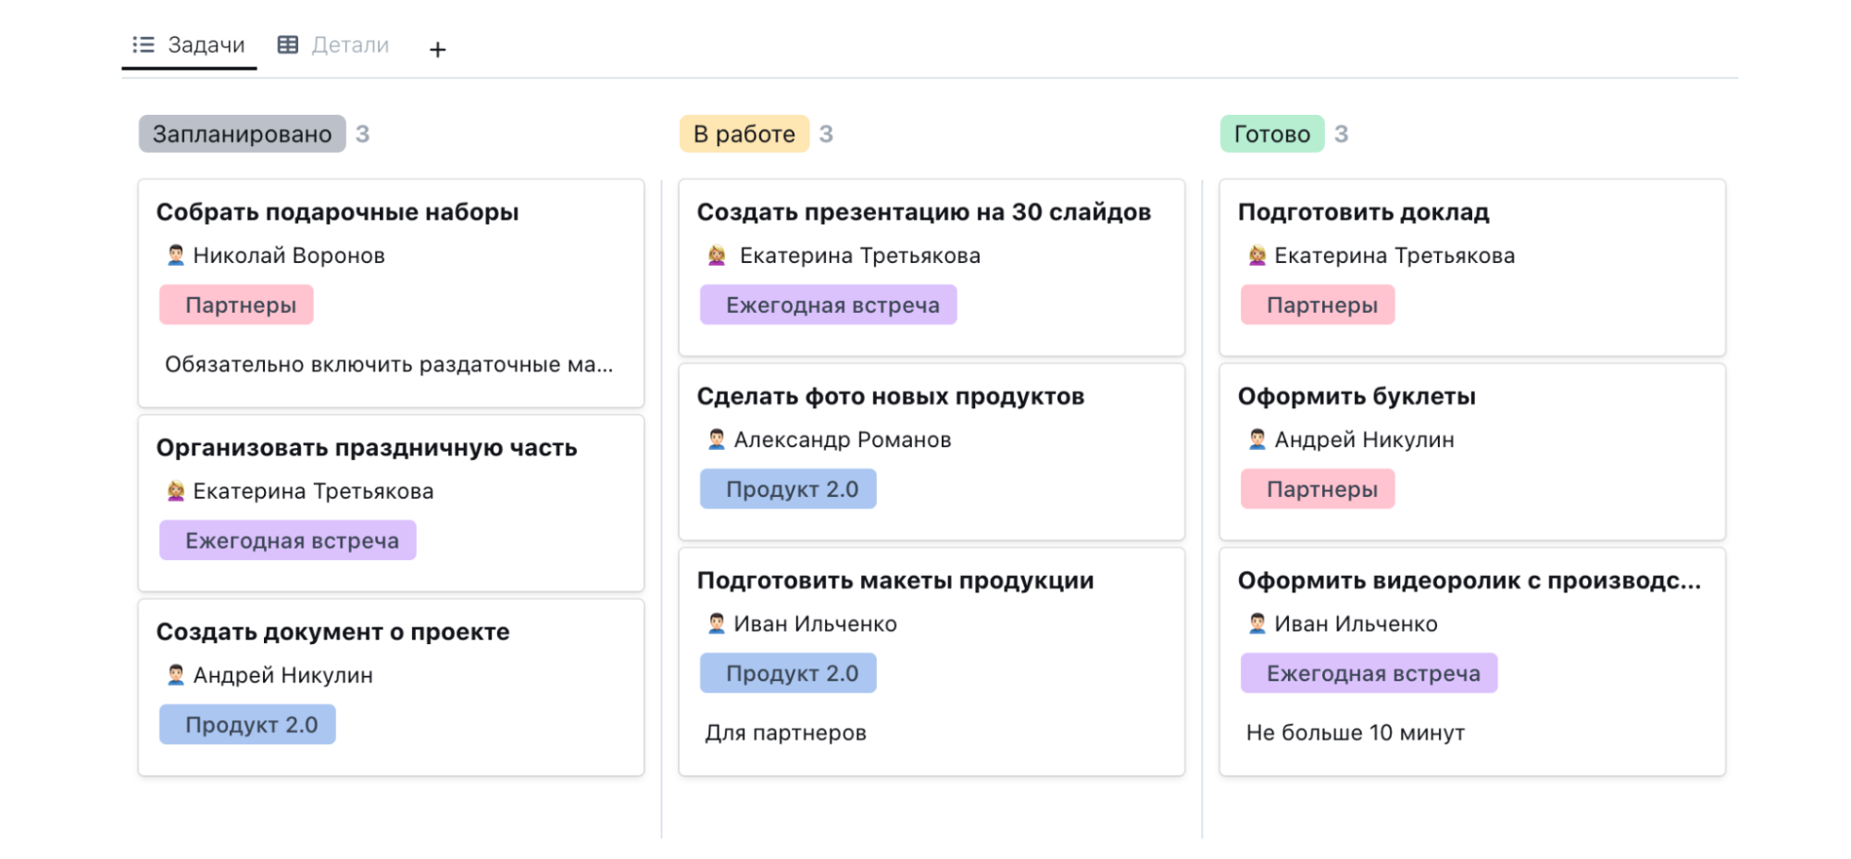Click Ежегодная встреча tag in Организовать праздничную часть
The height and width of the screenshot is (859, 1851).
point(292,541)
